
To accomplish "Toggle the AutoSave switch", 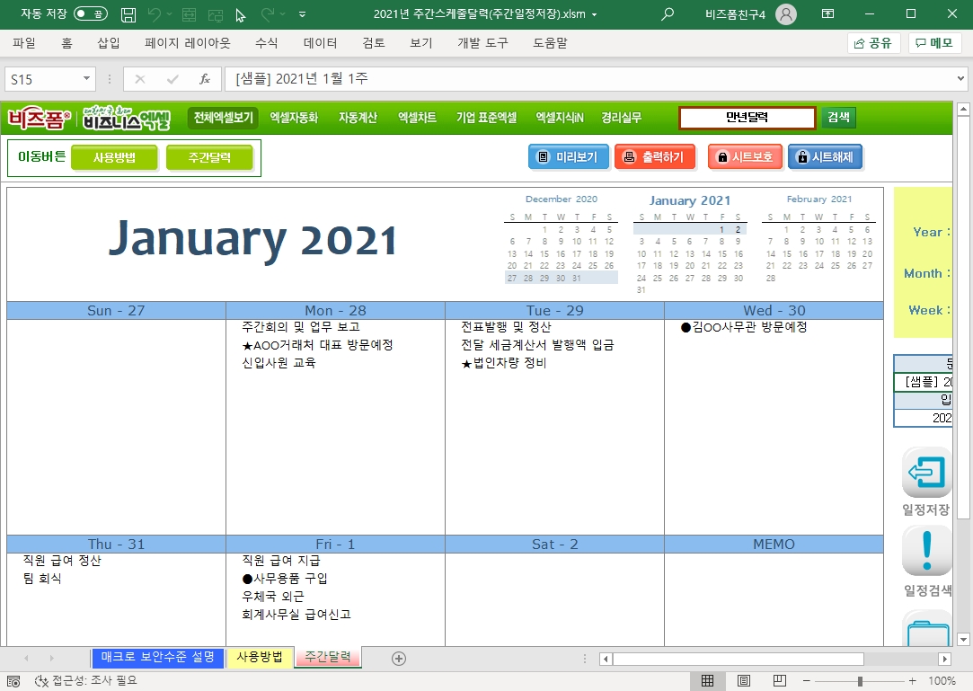I will click(x=91, y=13).
